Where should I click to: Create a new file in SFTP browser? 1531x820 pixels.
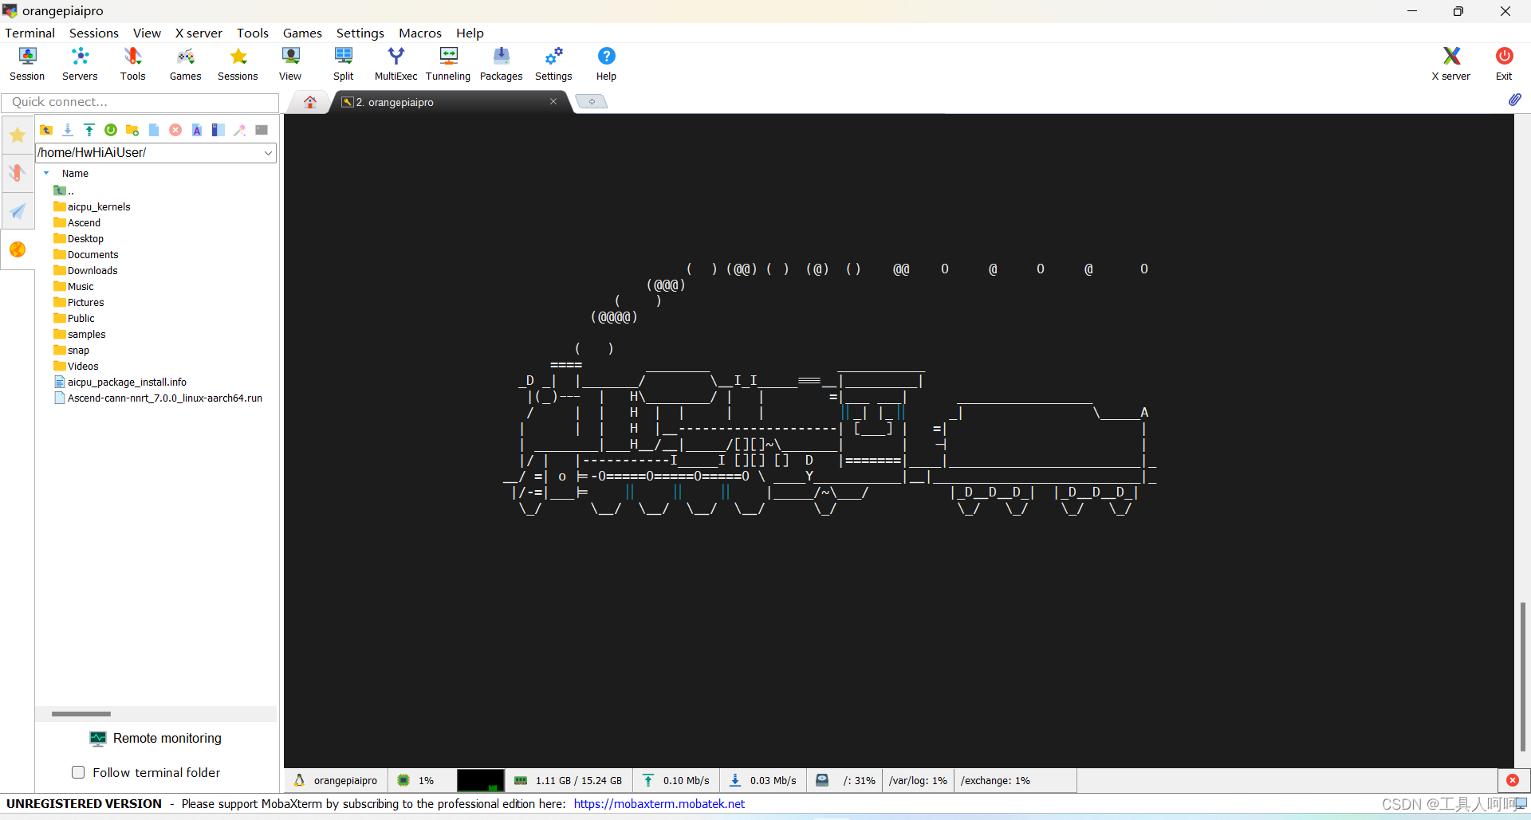coord(154,130)
